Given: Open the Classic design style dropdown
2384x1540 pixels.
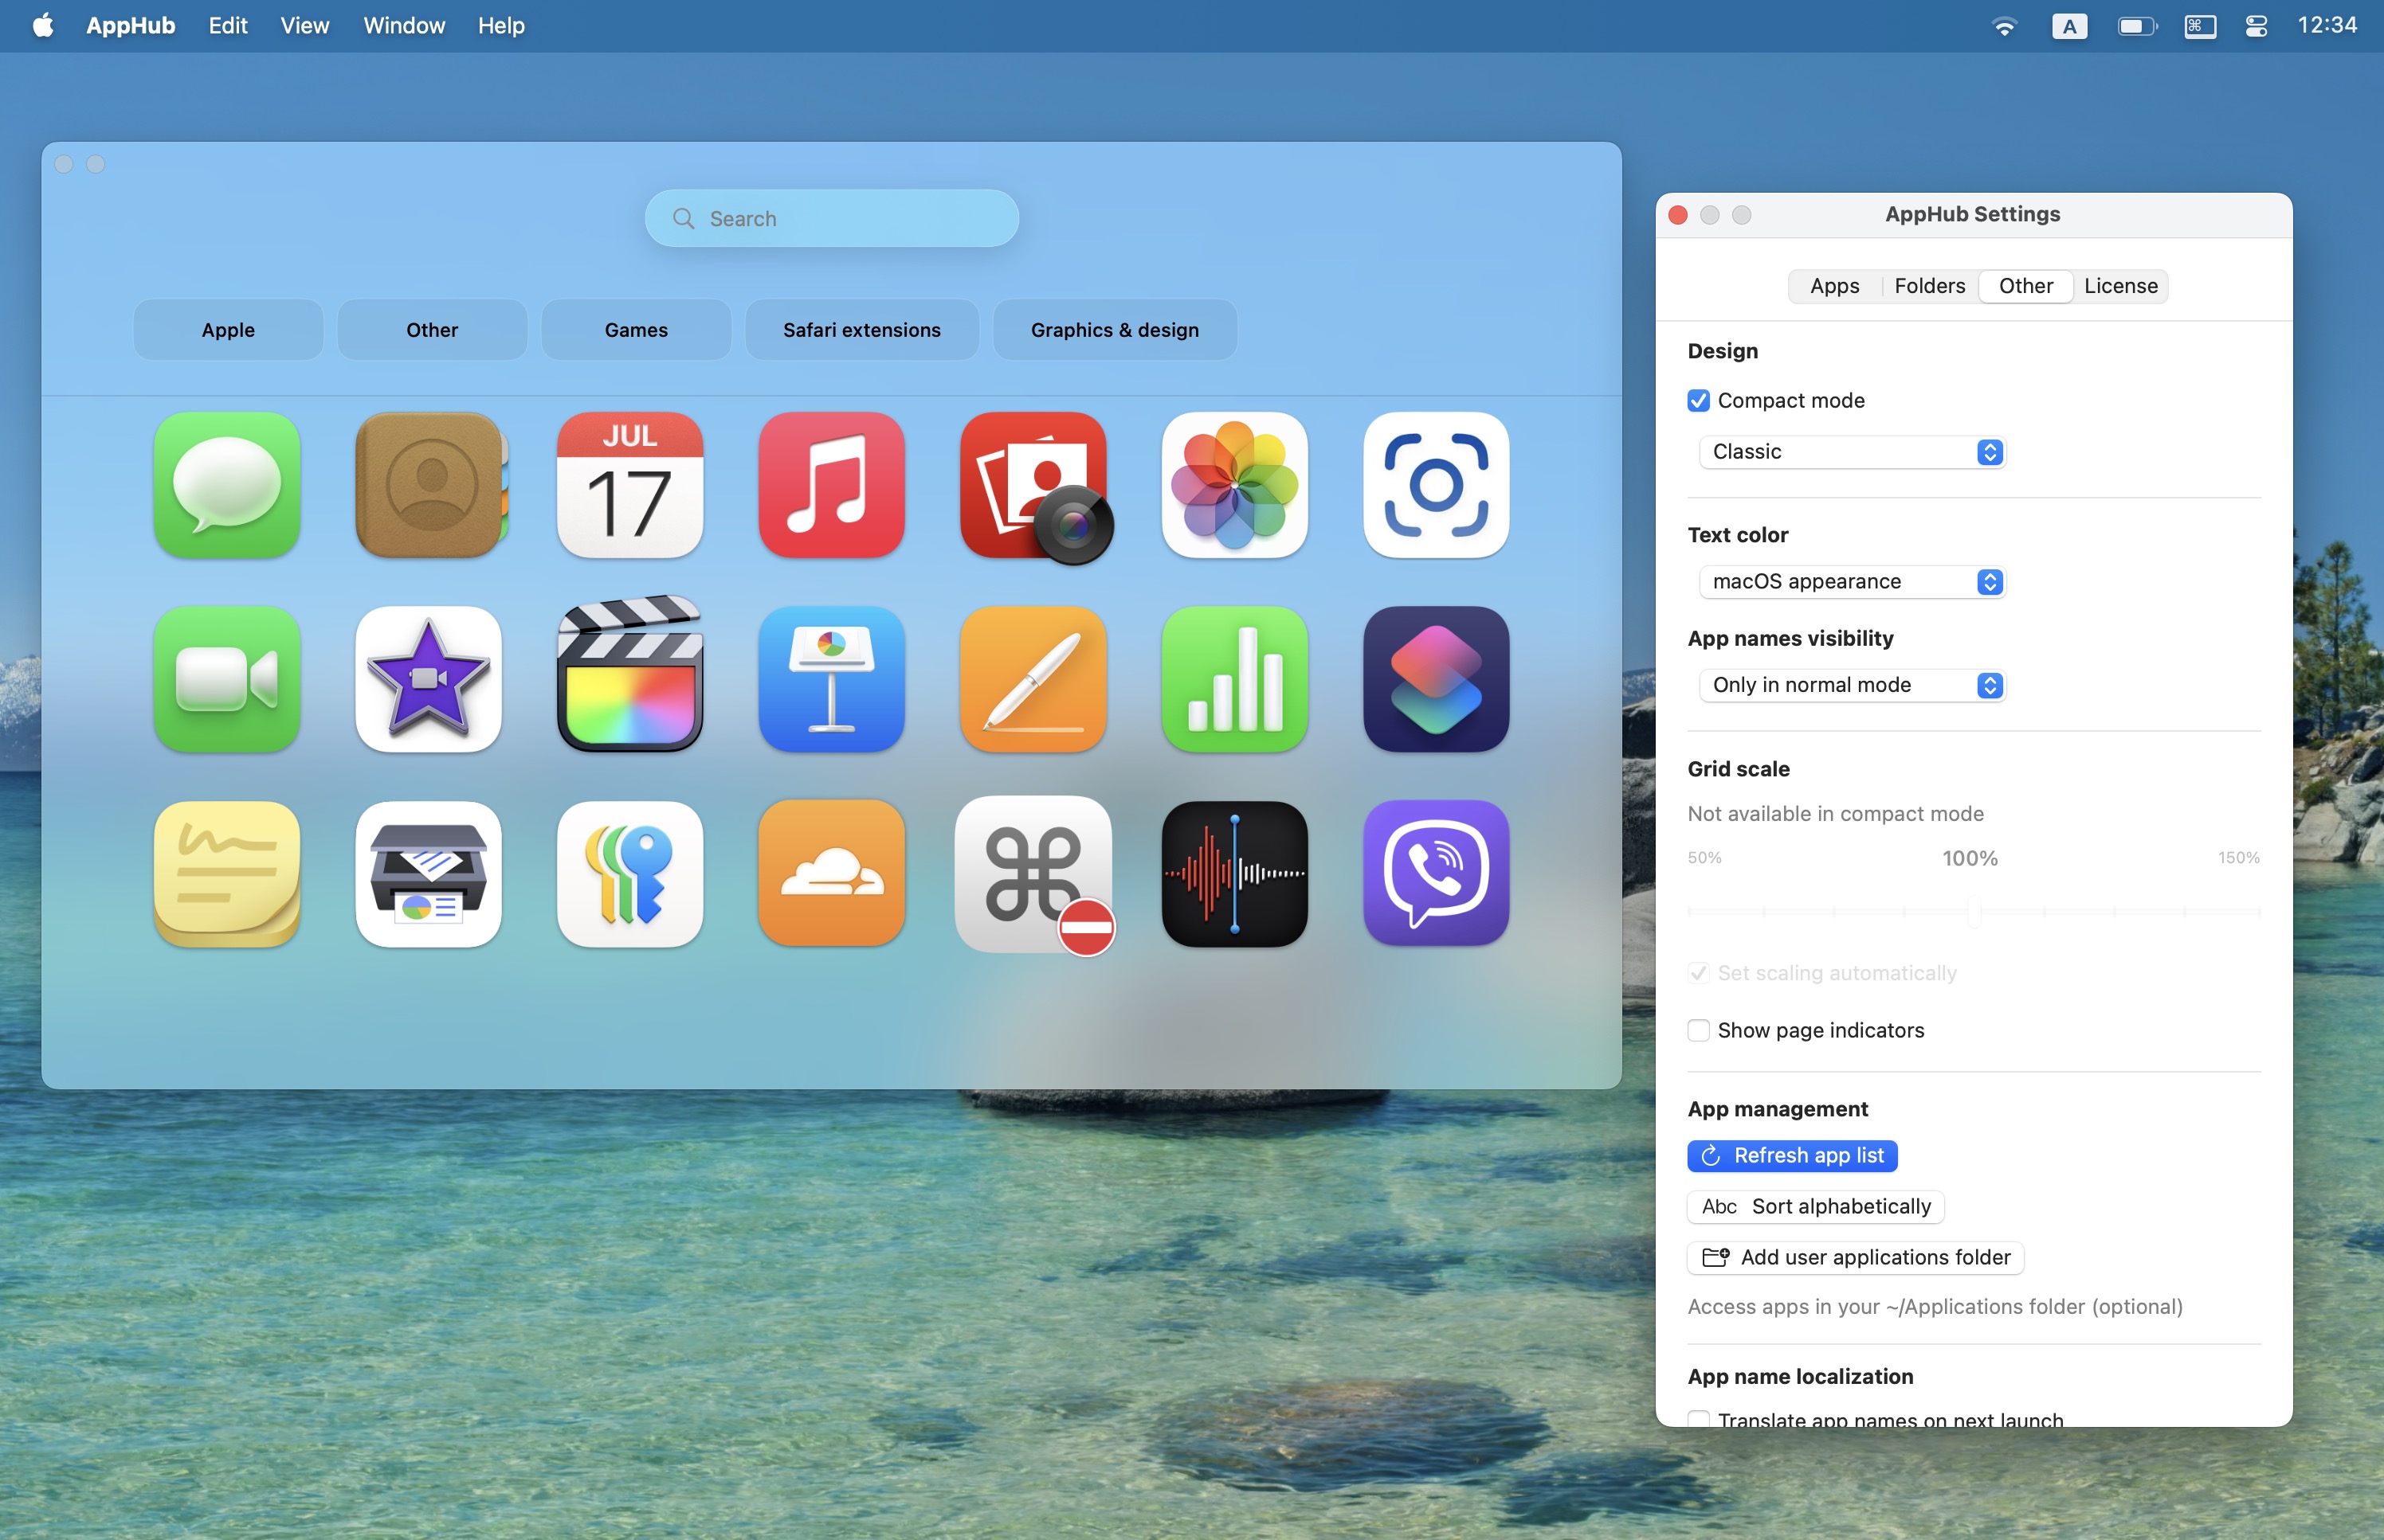Looking at the screenshot, I should tap(1852, 452).
